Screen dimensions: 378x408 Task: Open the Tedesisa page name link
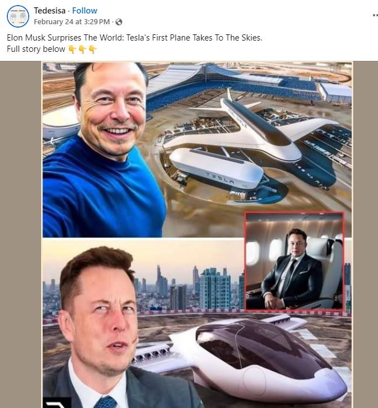click(x=50, y=11)
